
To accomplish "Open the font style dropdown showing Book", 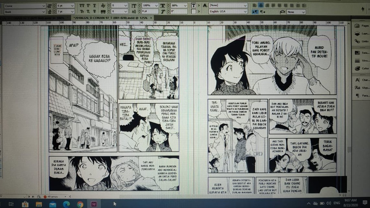I will (25, 12).
